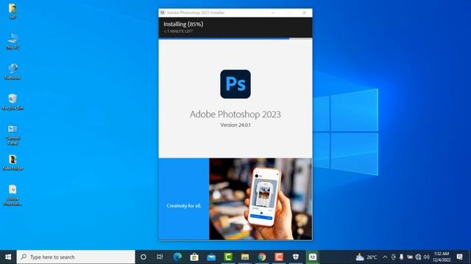The image size is (471, 264).
Task: Select the Network desktop icon
Action: [x=13, y=72]
